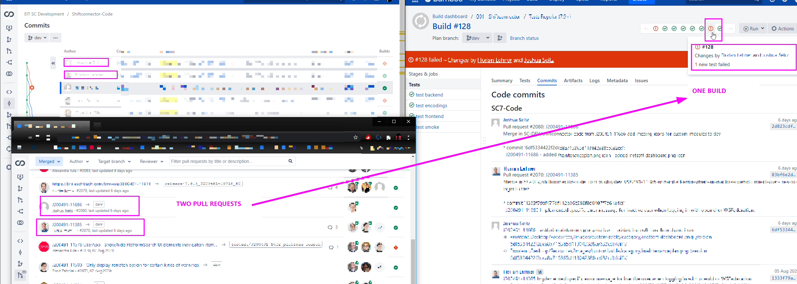Open the Run dropdown button
The width and height of the screenshot is (797, 284).
(753, 28)
